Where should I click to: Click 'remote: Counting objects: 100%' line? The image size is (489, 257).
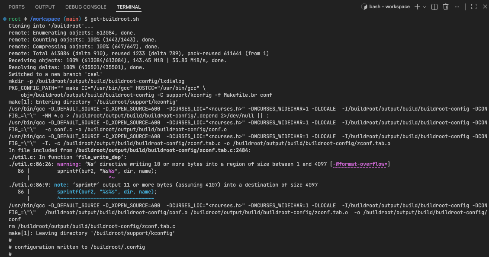pyautogui.click(x=83, y=40)
